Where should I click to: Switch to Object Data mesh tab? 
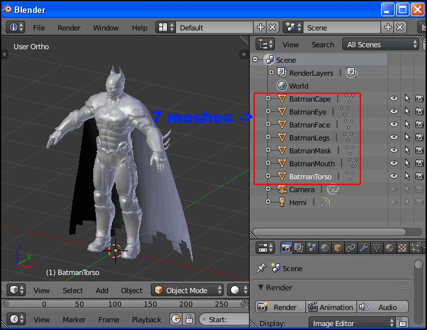pos(377,248)
